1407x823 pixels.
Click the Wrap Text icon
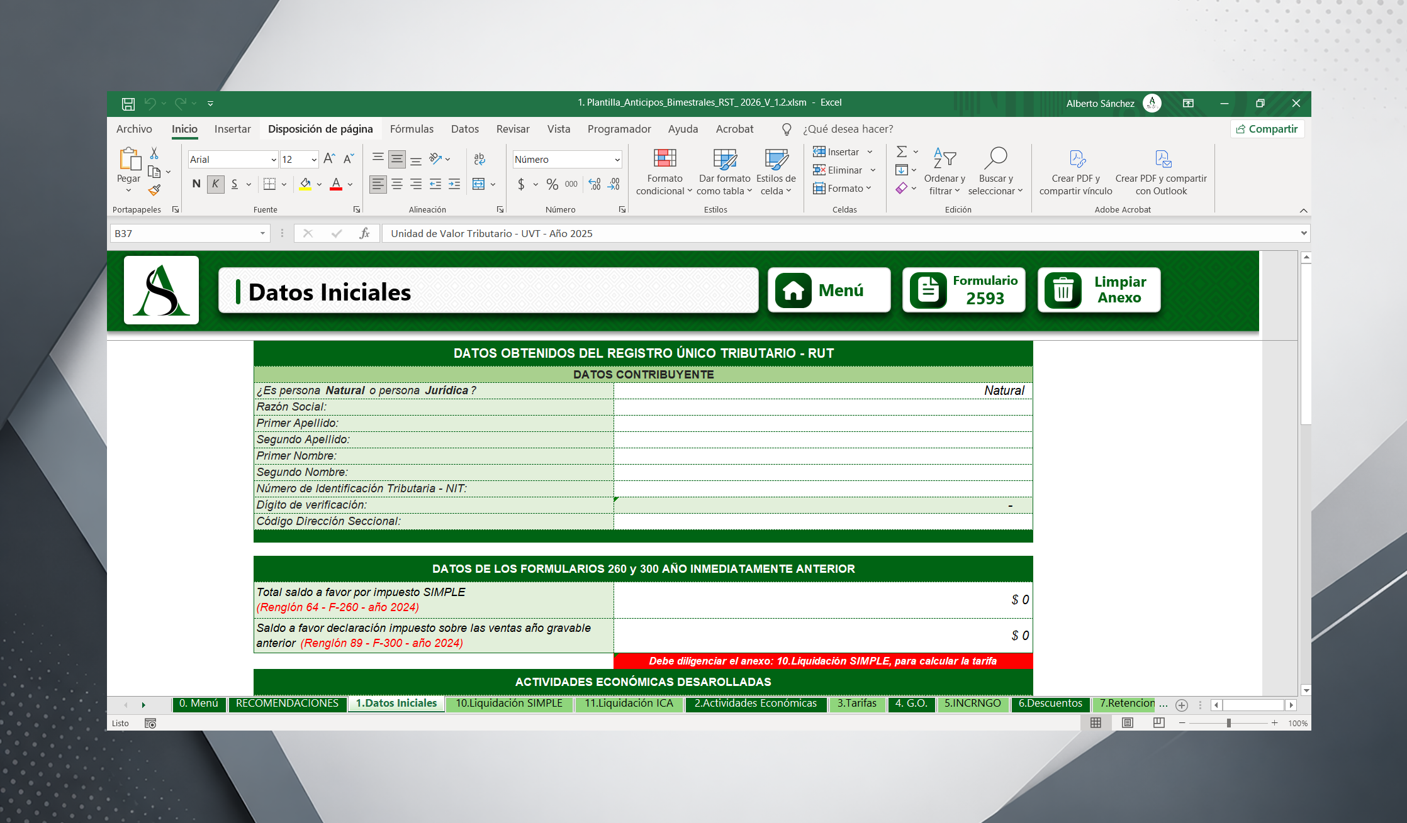[479, 159]
